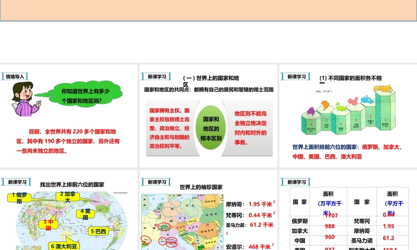Select the red value 960 in the table
This screenshot has height=250, width=417.
(329, 237)
